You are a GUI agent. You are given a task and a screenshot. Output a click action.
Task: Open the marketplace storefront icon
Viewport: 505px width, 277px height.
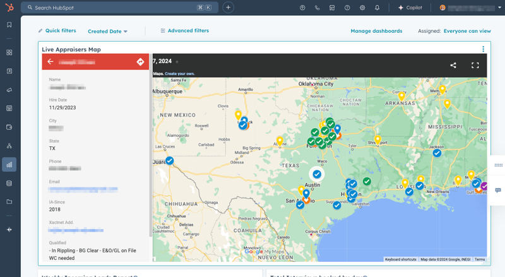(x=332, y=8)
